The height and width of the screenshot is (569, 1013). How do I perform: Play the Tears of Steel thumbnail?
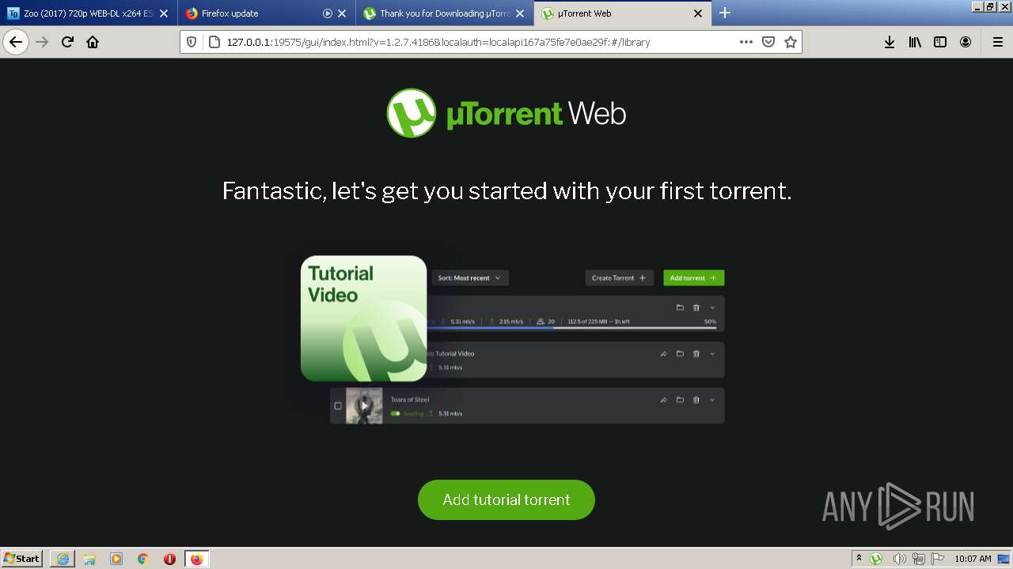pos(364,405)
